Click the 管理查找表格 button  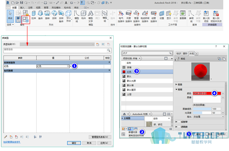tap(100, 137)
